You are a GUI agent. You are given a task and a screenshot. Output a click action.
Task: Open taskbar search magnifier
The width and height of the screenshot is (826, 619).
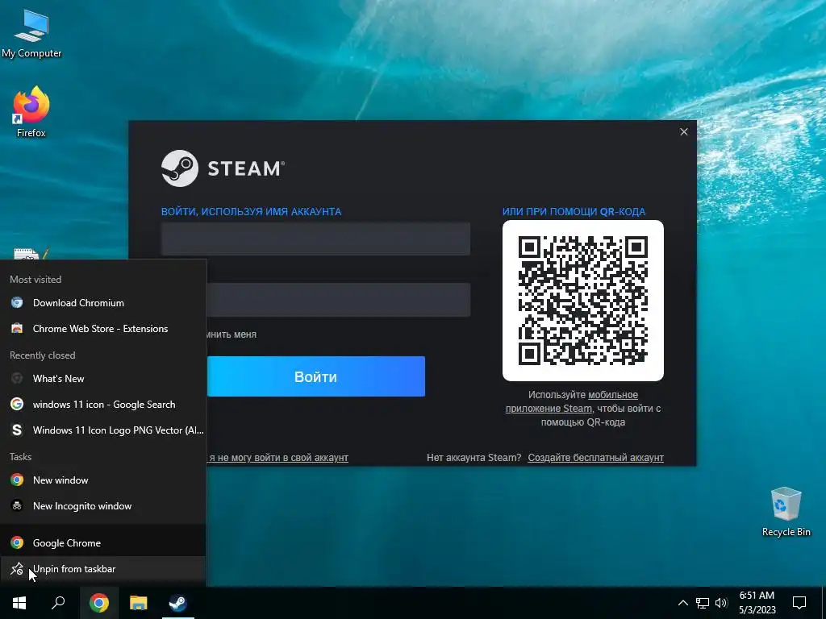[x=58, y=603]
